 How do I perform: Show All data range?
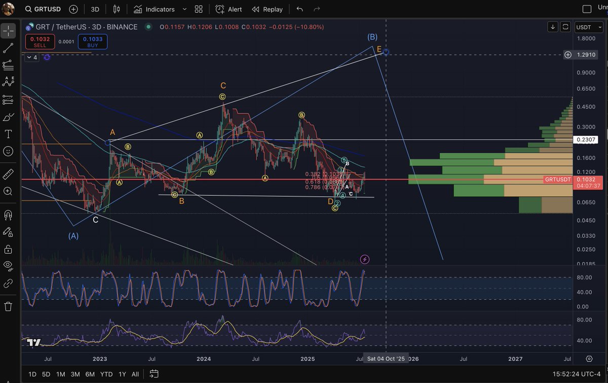coord(135,374)
